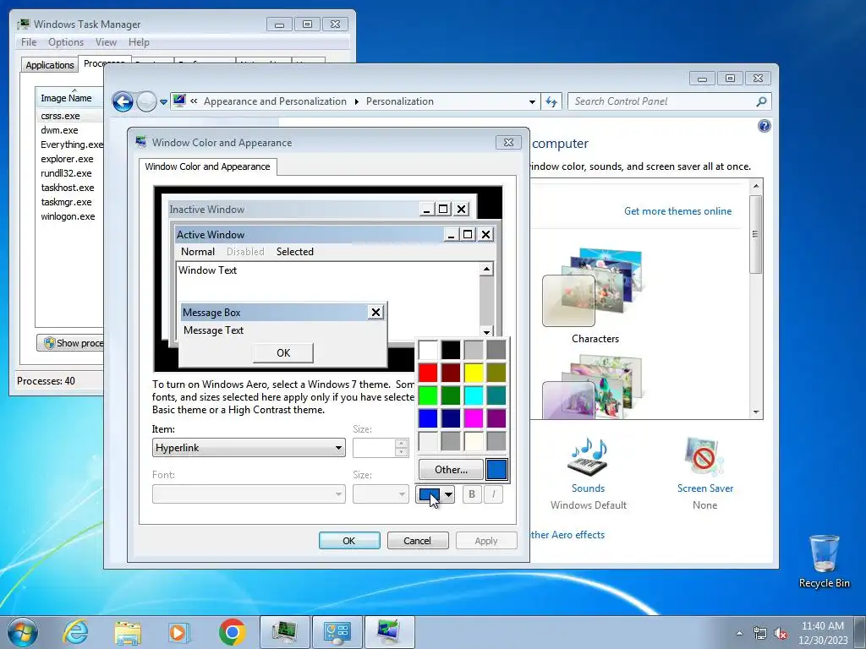Image resolution: width=866 pixels, height=649 pixels.
Task: Switch to Task Manager taskbar button
Action: (284, 632)
